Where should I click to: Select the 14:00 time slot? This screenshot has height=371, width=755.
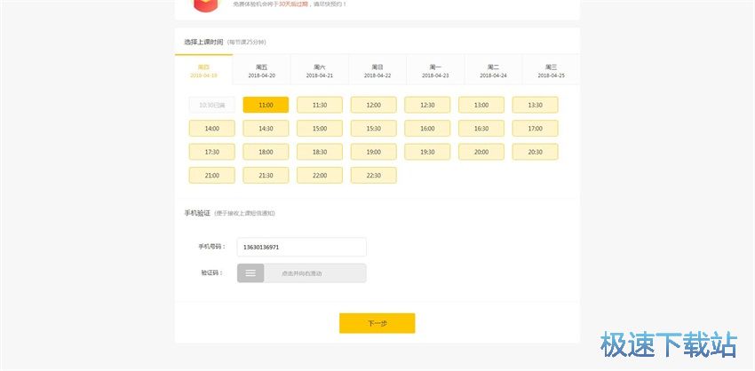pos(212,129)
